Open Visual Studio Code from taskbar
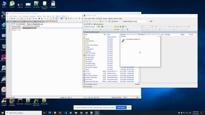This screenshot has height=115, width=205. 65,113
